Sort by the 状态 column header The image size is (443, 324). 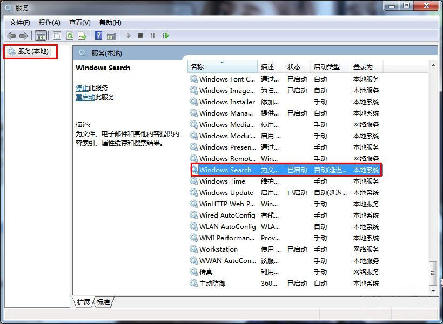(297, 66)
